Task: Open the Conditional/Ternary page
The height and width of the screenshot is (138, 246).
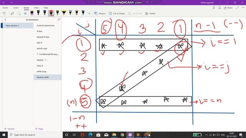Action: pos(48,54)
